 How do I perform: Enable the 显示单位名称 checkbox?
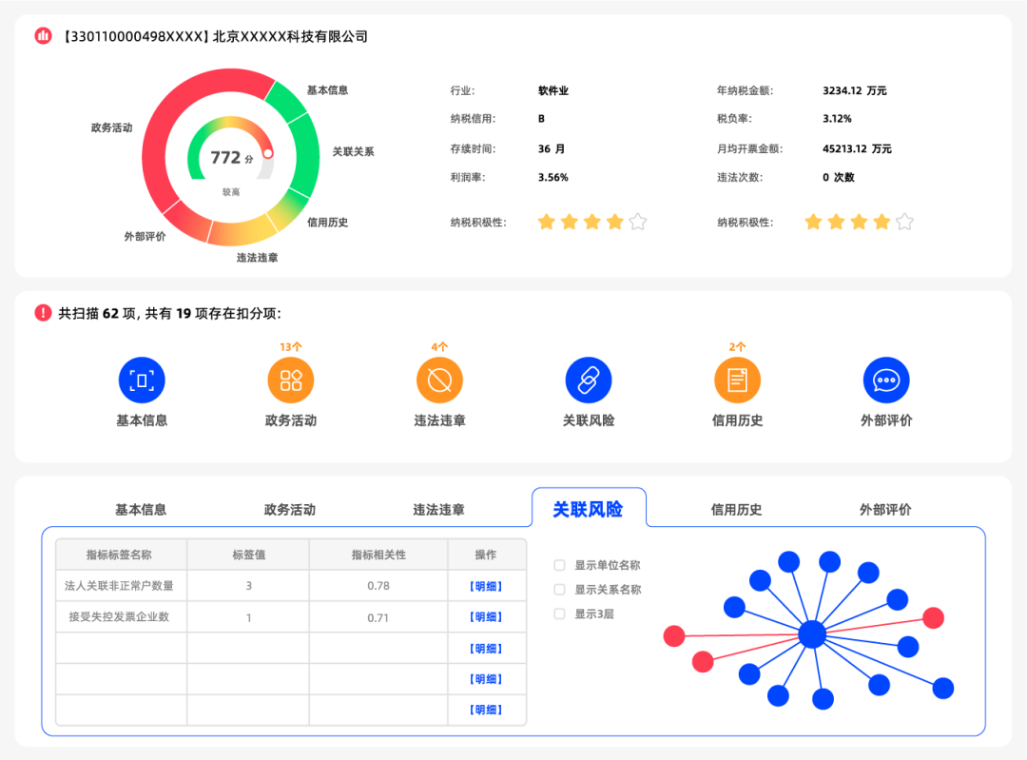pos(559,565)
